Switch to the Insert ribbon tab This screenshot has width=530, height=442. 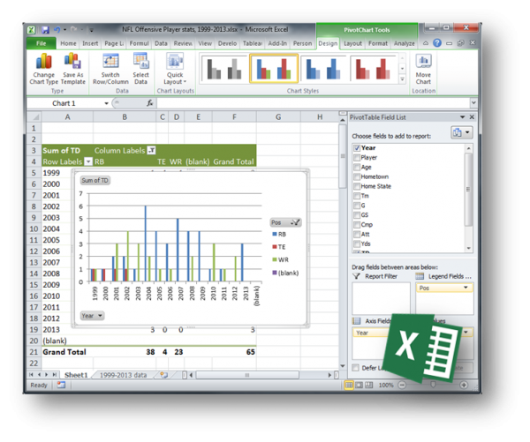coord(90,43)
